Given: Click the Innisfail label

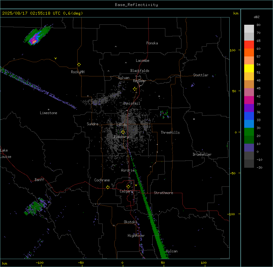Looking at the screenshot, I should 131,103.
